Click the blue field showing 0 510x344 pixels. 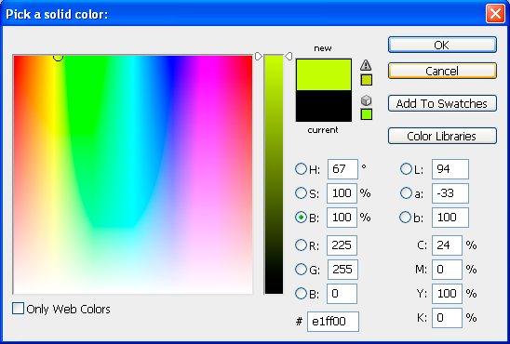pyautogui.click(x=342, y=294)
